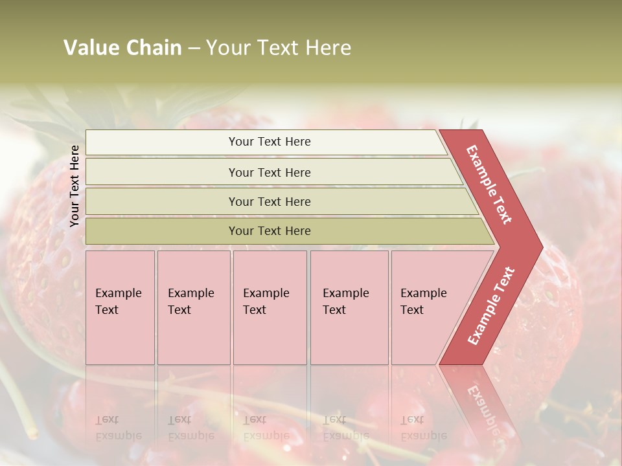Image resolution: width=622 pixels, height=466 pixels.
Task: Select the reflected text under the second pink box
Action: pyautogui.click(x=191, y=428)
